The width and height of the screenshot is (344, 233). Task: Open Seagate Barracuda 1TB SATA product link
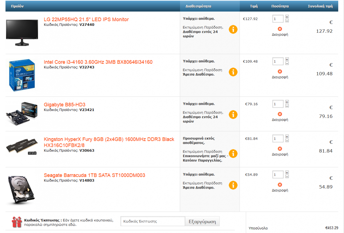coord(95,175)
